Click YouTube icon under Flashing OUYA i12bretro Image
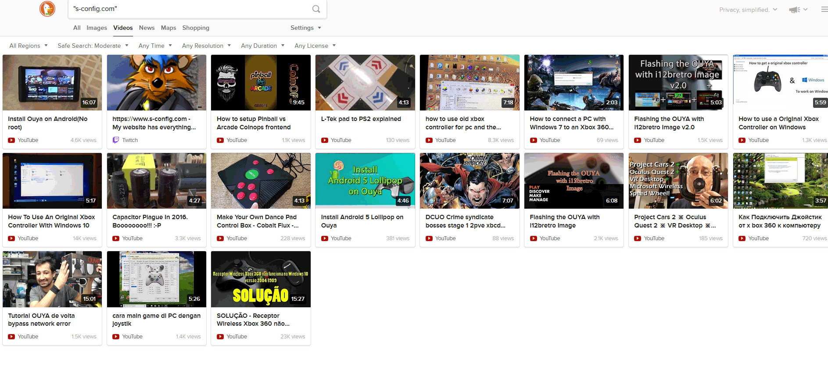Image resolution: width=828 pixels, height=370 pixels. [x=534, y=238]
